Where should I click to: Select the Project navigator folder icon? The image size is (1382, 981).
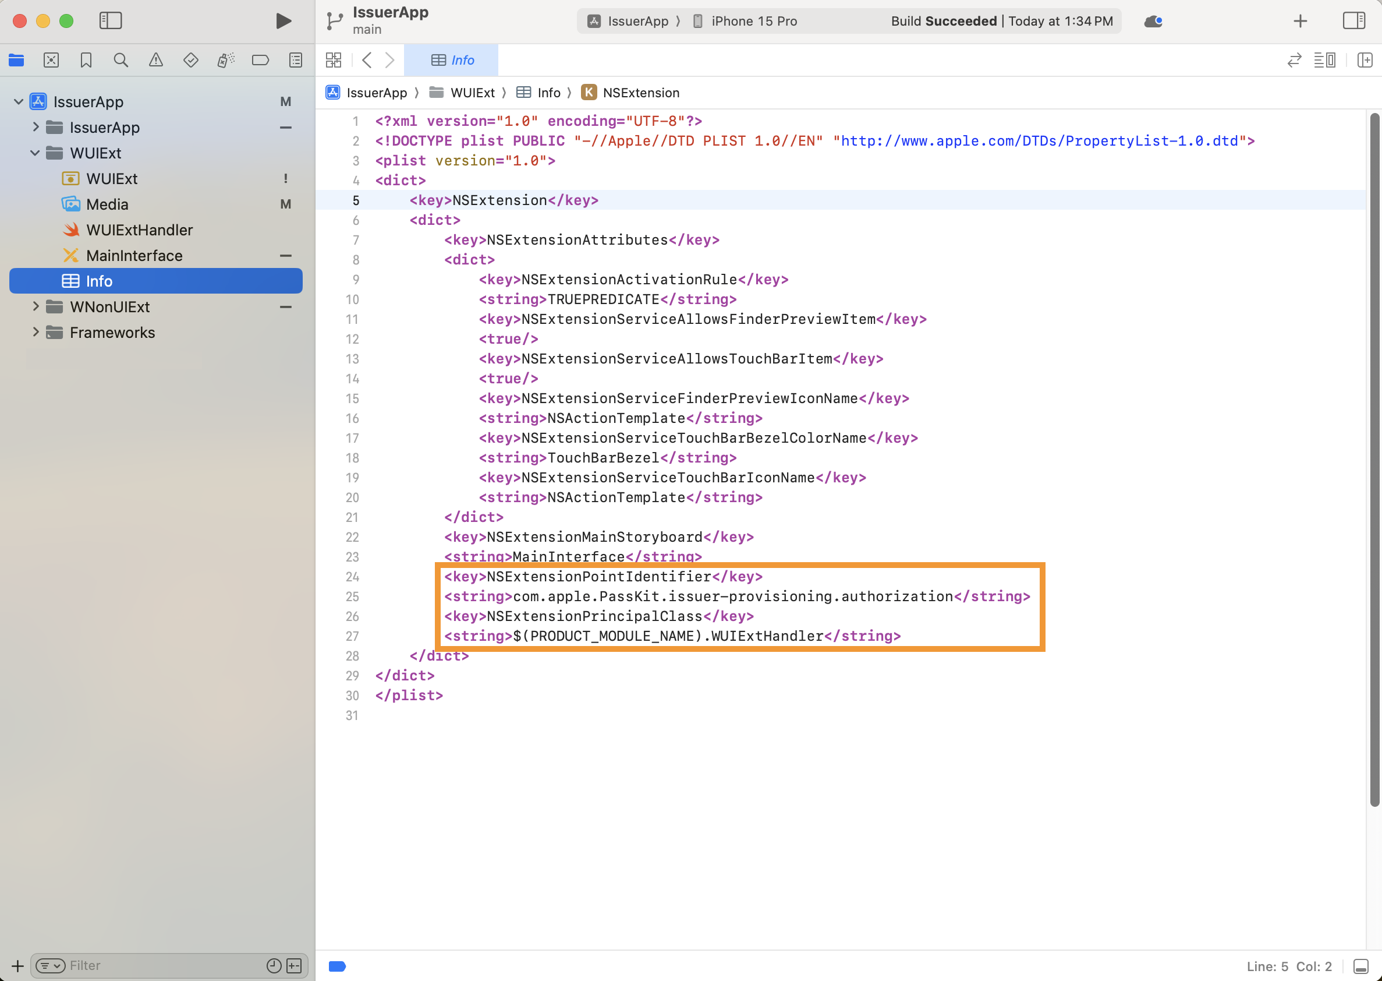pos(16,60)
